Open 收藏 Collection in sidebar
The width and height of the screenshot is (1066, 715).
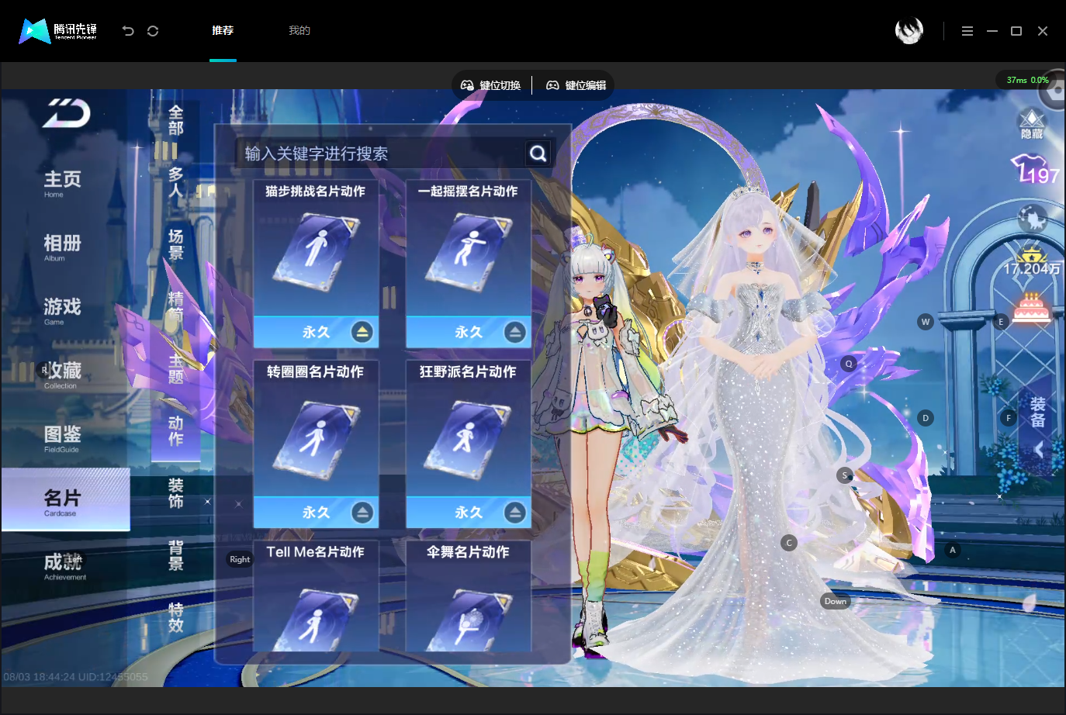[x=62, y=374]
